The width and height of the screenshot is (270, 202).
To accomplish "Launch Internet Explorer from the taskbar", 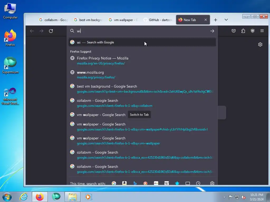I will [x=23, y=197].
